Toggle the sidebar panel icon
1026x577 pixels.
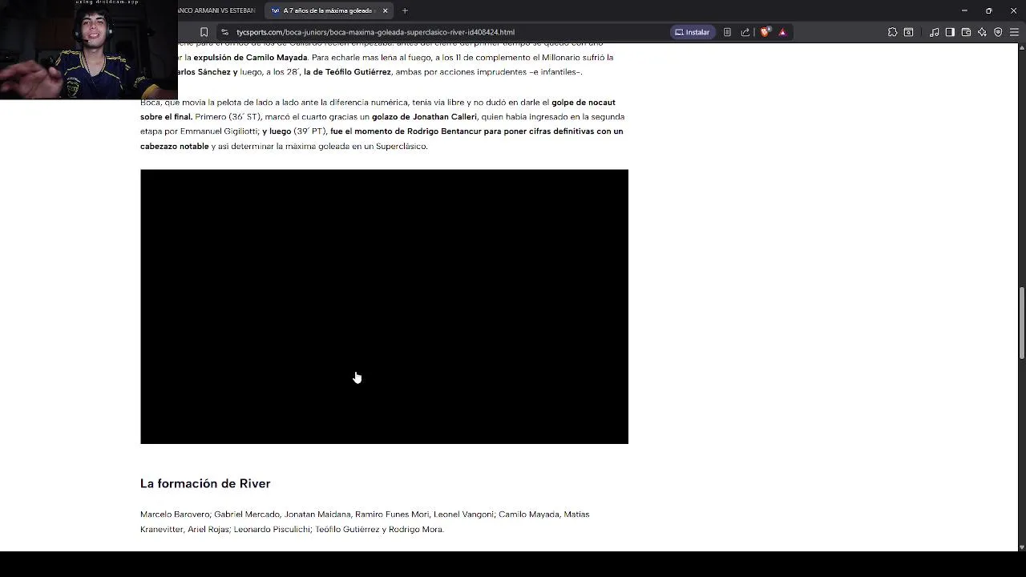pos(950,32)
